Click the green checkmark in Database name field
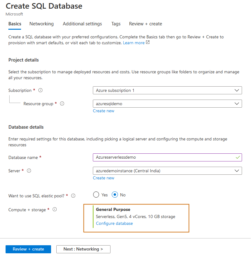This screenshot has width=251, height=257. pyautogui.click(x=237, y=157)
